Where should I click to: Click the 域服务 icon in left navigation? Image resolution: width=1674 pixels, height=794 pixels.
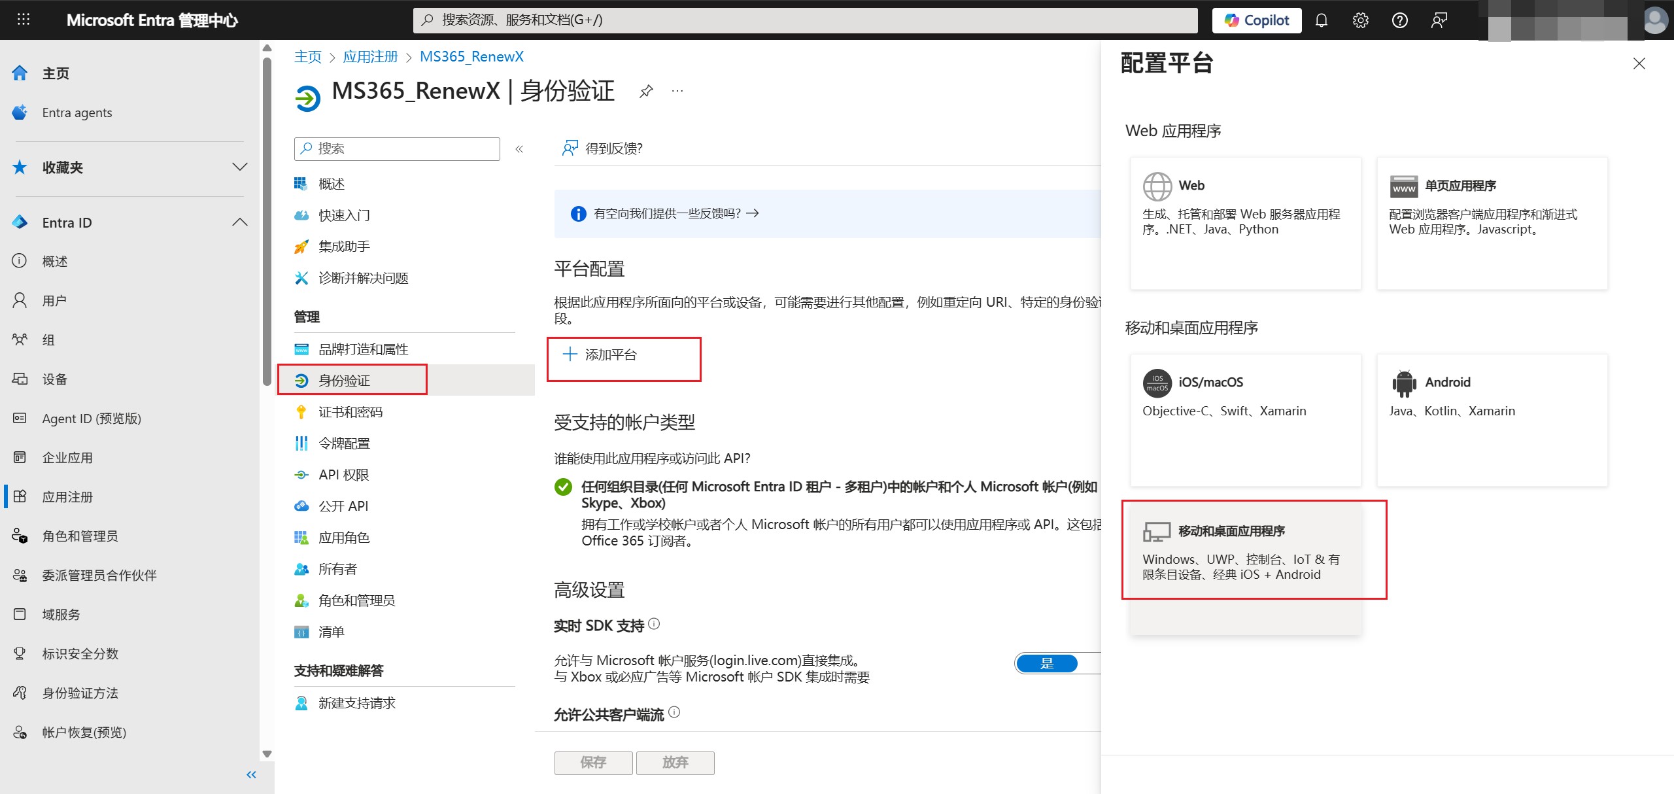click(20, 614)
